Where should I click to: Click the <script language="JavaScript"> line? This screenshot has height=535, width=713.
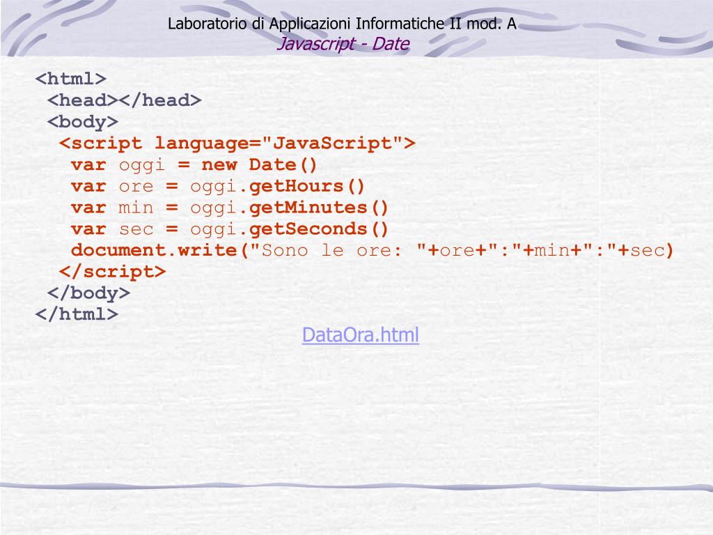coord(237,144)
